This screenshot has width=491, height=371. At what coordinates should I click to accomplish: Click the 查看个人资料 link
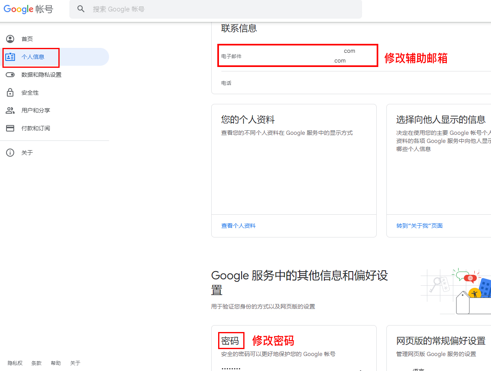pyautogui.click(x=238, y=226)
